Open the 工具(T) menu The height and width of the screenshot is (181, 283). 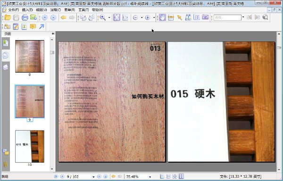[x=83, y=10]
